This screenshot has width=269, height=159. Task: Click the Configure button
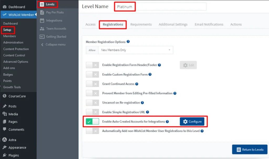[192, 122]
